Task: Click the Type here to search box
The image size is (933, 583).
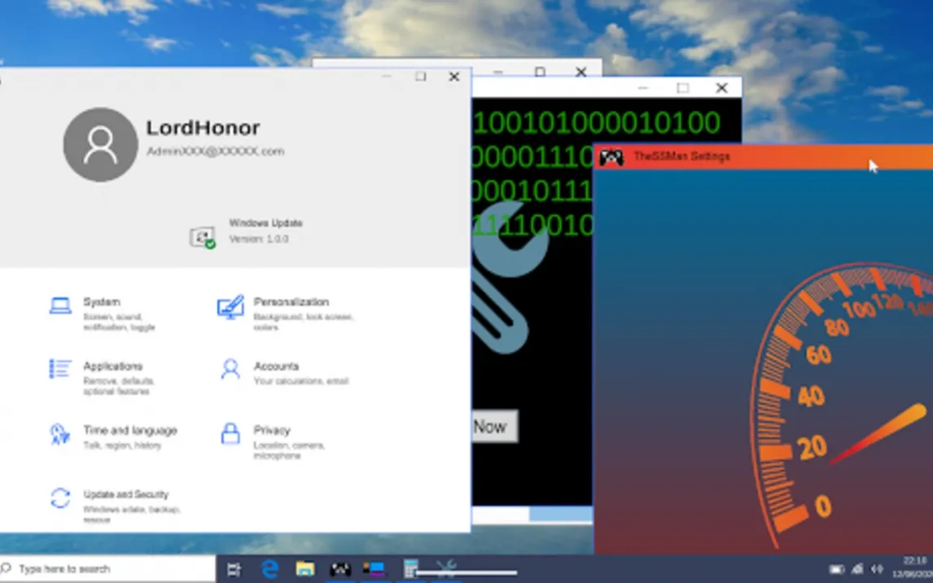Action: pyautogui.click(x=107, y=569)
